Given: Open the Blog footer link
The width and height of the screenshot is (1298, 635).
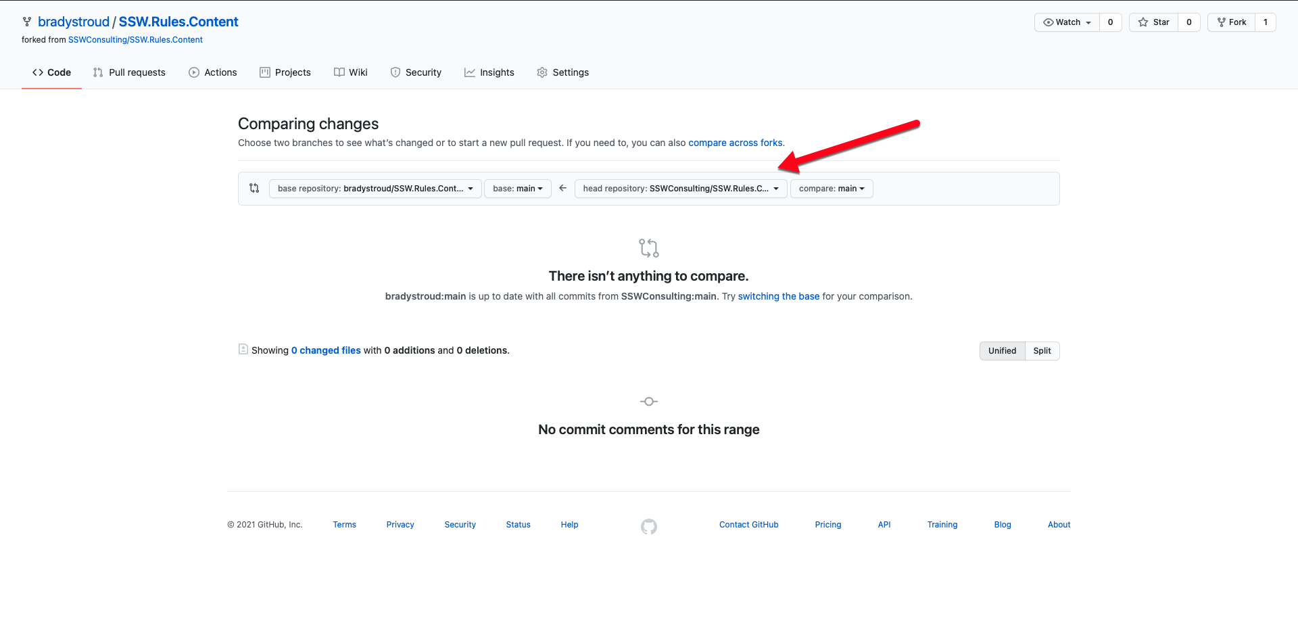Looking at the screenshot, I should tap(1003, 525).
